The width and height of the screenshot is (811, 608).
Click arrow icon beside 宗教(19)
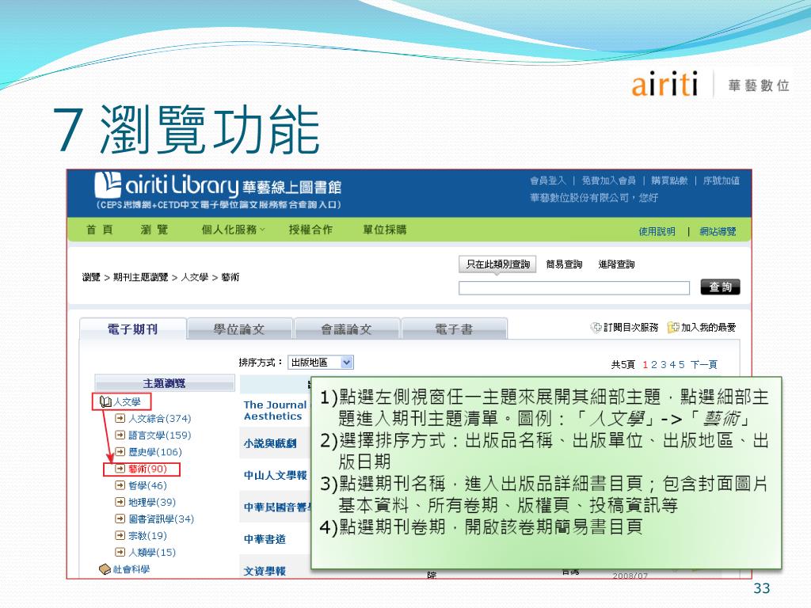tap(120, 536)
